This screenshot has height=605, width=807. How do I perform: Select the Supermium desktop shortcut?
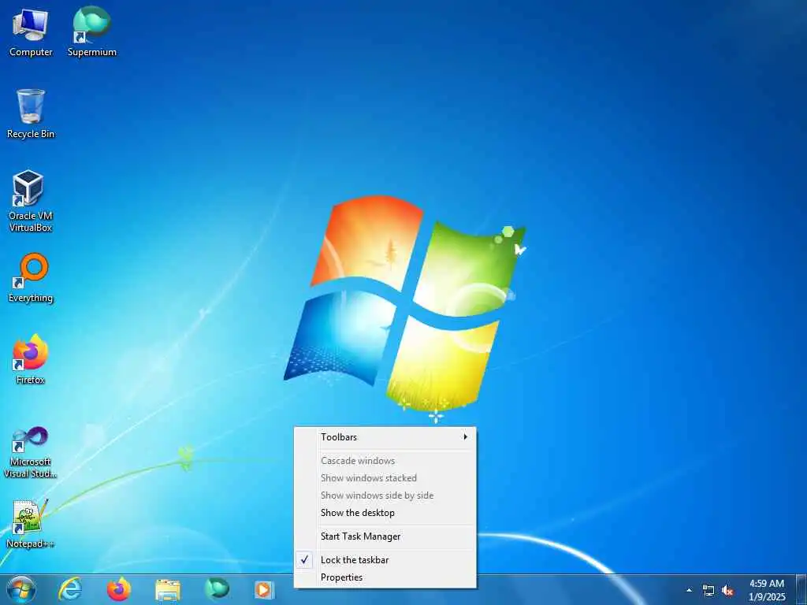click(91, 32)
